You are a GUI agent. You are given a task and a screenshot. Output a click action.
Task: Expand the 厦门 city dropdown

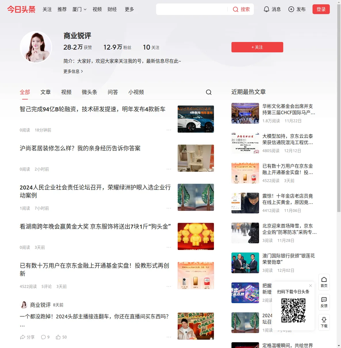click(x=79, y=9)
